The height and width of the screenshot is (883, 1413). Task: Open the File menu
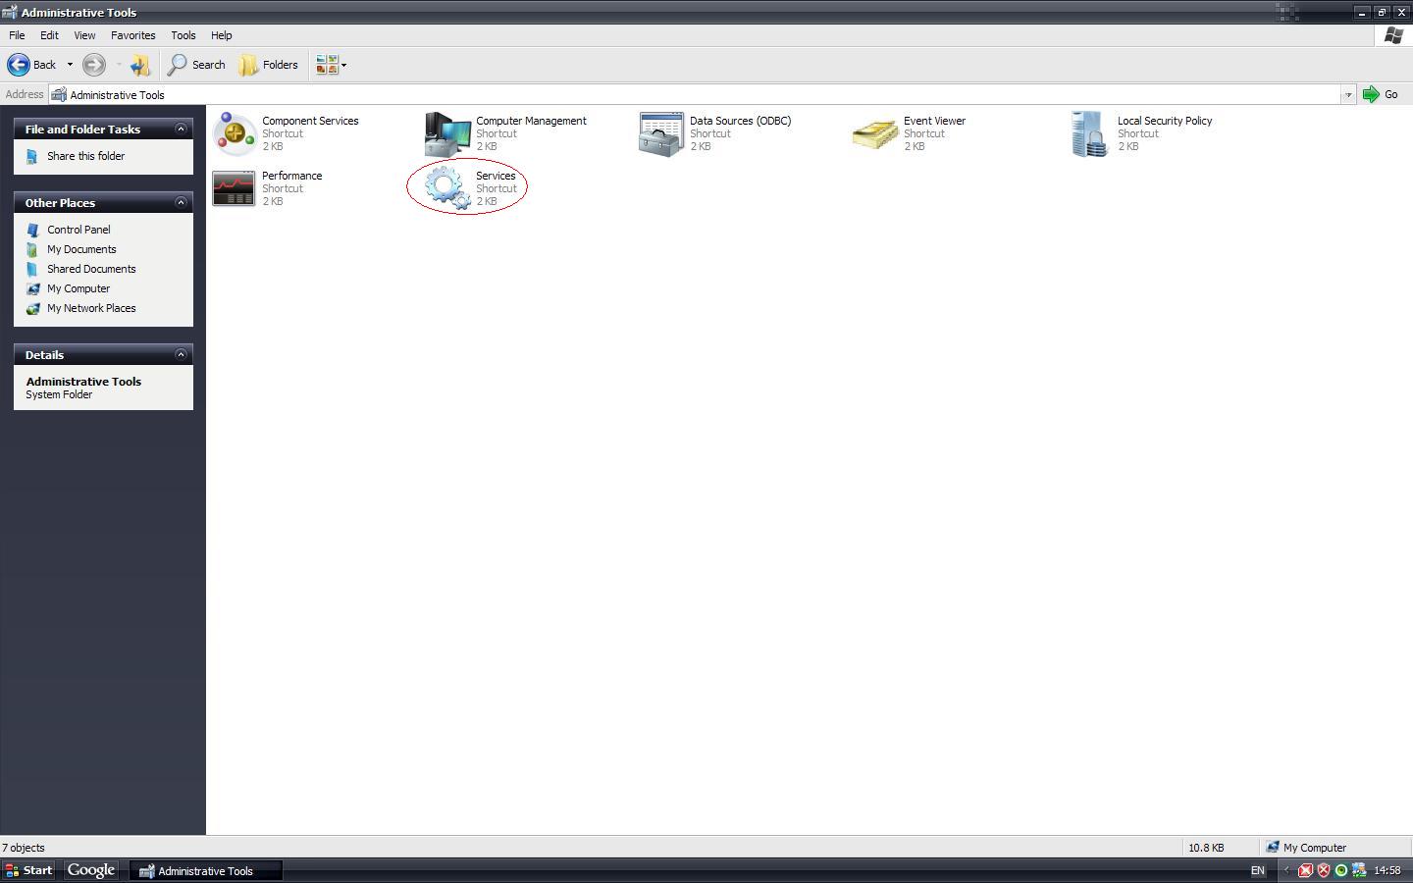[x=17, y=35]
